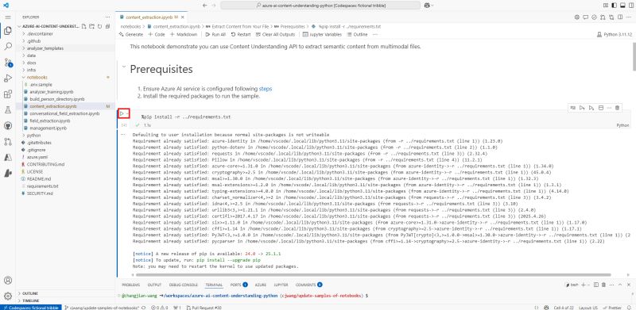Click New File icon in Explorer header

[x=84, y=26]
